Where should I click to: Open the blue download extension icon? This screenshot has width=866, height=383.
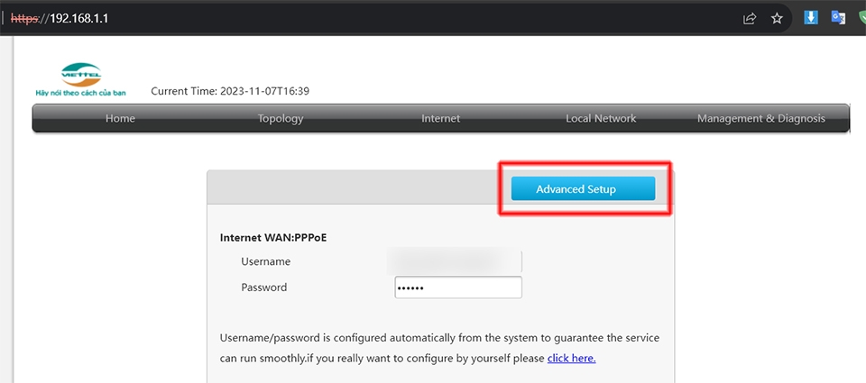pyautogui.click(x=811, y=17)
